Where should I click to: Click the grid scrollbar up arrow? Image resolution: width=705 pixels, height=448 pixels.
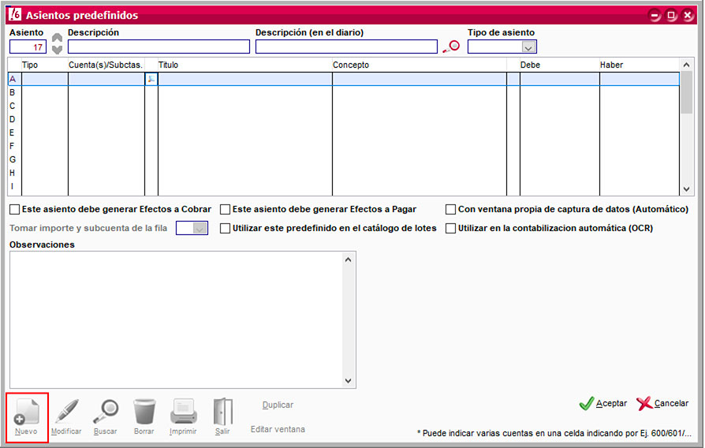pyautogui.click(x=686, y=65)
